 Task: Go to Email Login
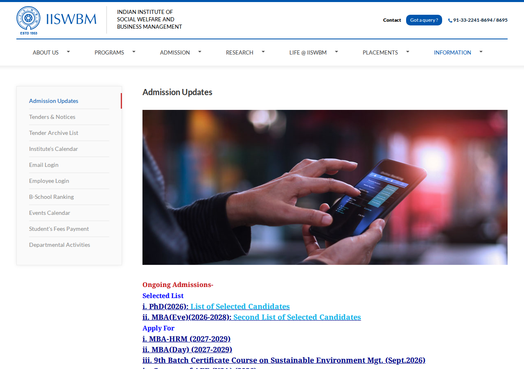click(x=44, y=165)
